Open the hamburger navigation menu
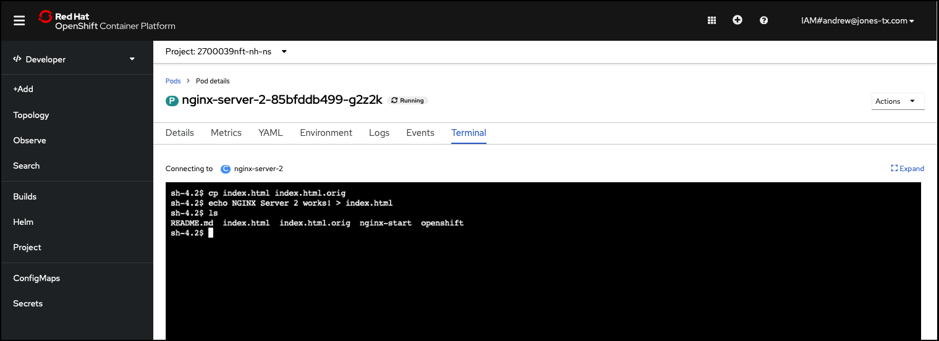Viewport: 939px width, 341px height. click(x=19, y=20)
